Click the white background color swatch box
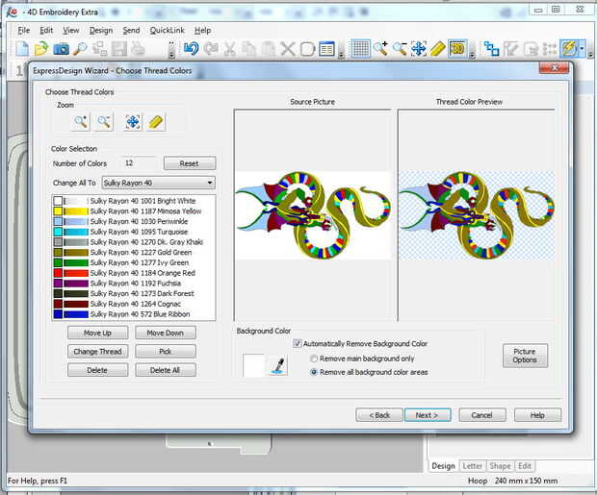597x495 pixels. click(253, 366)
